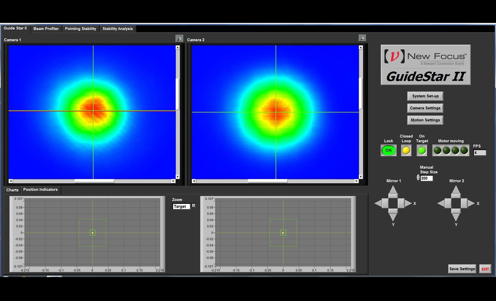
Task: Click the green On Target indicator
Action: (422, 150)
